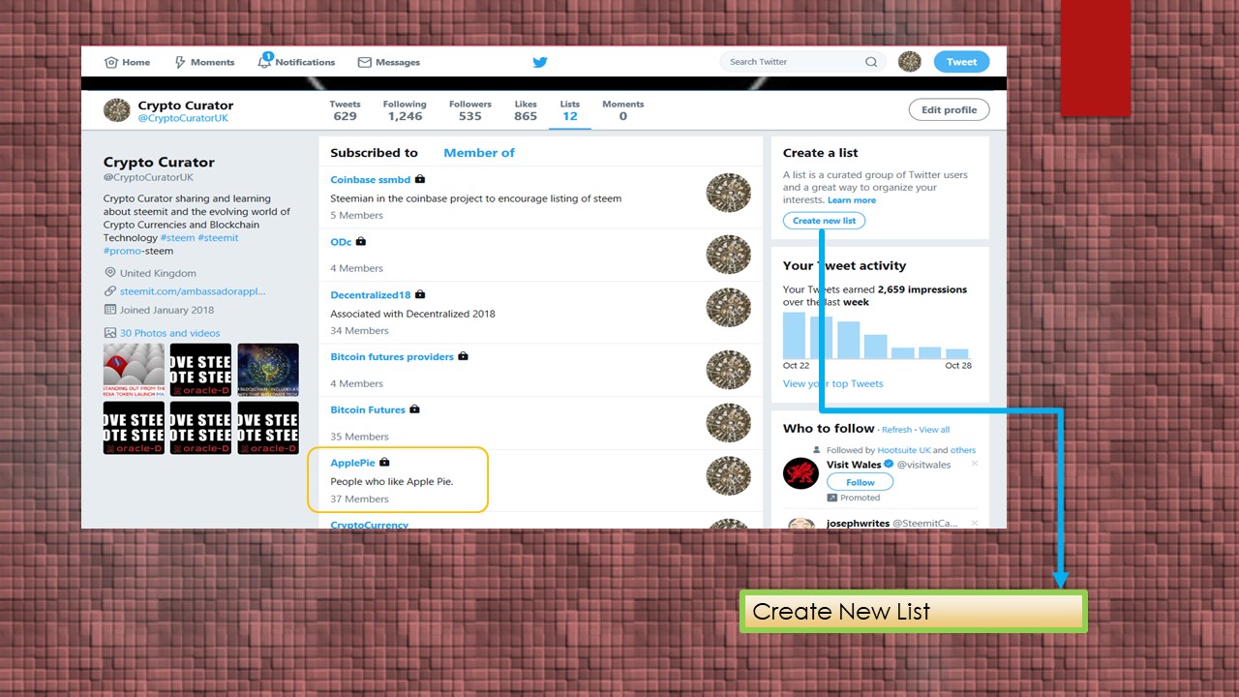Open the Coinbase ssmbd list

point(371,180)
